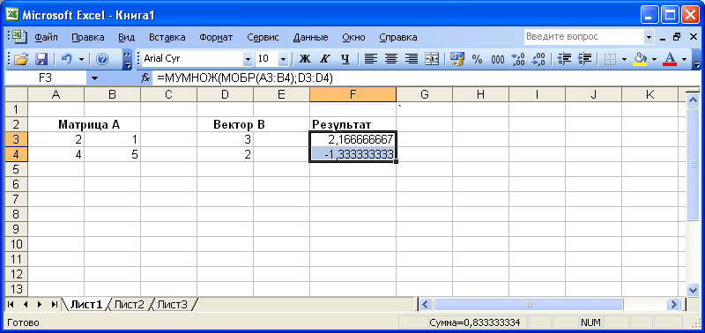
Task: Click the fx Insert Function icon
Action: coord(145,78)
